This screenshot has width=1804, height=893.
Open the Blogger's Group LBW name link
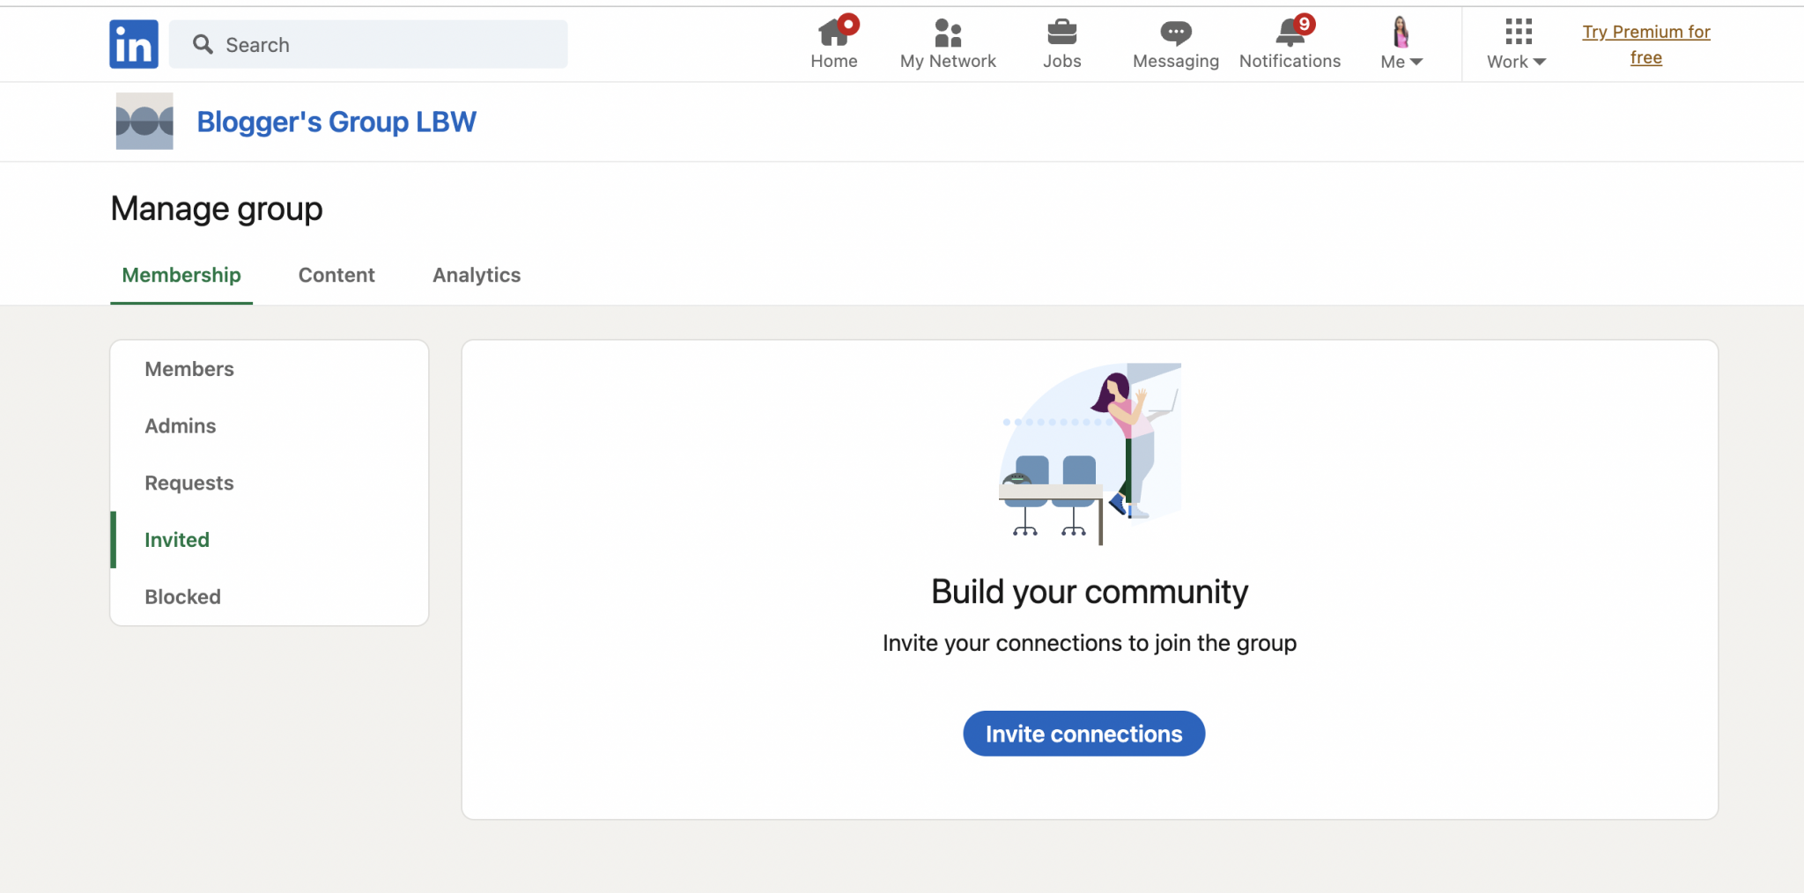pyautogui.click(x=336, y=122)
